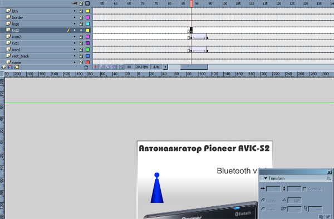Image resolution: width=334 pixels, height=219 pixels.
Task: Click the Show All Layers as Outlines header icon
Action: pos(87,3)
